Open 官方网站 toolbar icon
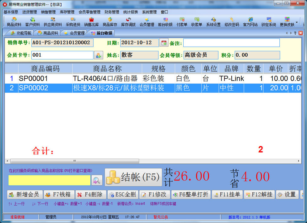Screen dimensions: 307x223 (x=250, y=22)
